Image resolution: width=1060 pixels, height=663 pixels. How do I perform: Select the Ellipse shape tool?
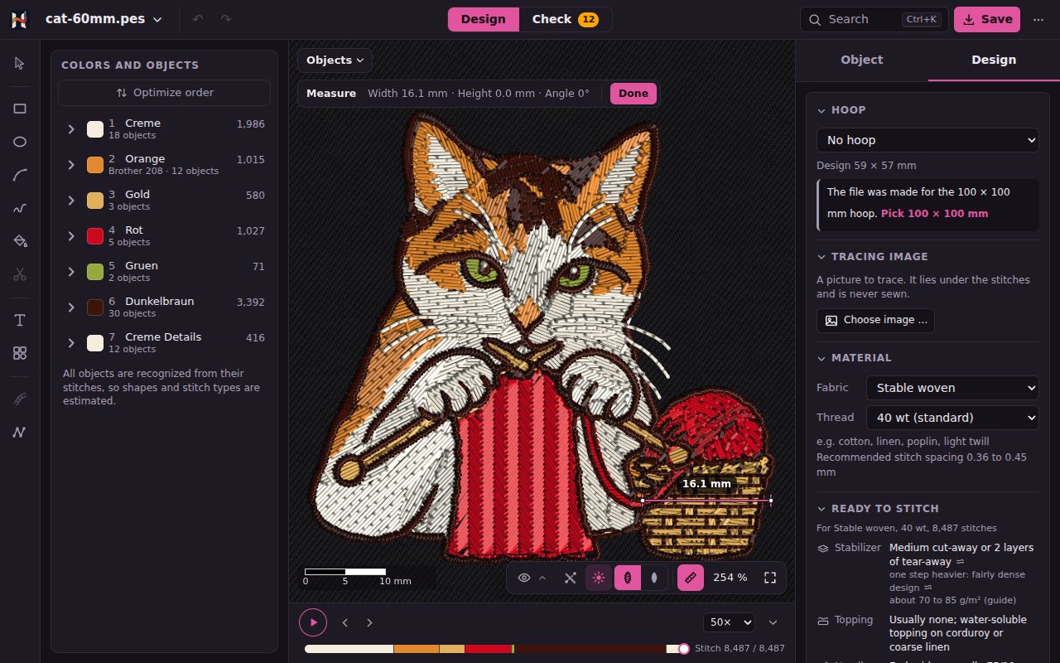click(20, 142)
